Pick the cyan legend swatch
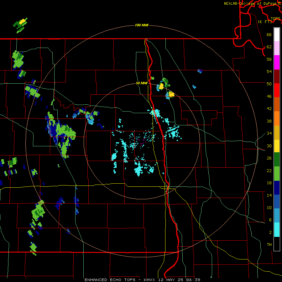The height and width of the screenshot is (282, 282). (277, 230)
